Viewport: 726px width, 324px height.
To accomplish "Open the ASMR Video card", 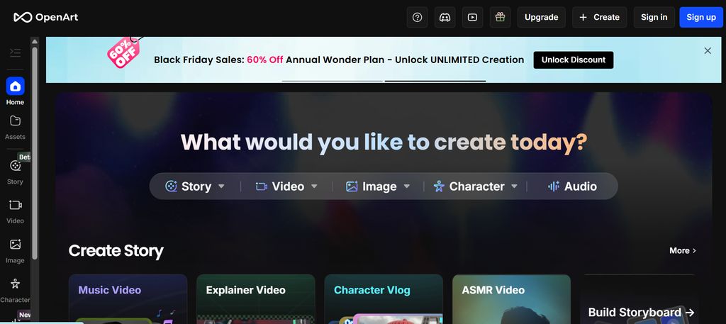I will [x=511, y=299].
